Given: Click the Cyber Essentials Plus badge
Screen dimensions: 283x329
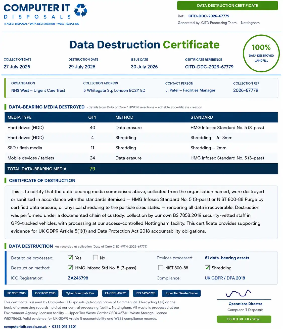Looking at the screenshot, I should coord(80,293).
